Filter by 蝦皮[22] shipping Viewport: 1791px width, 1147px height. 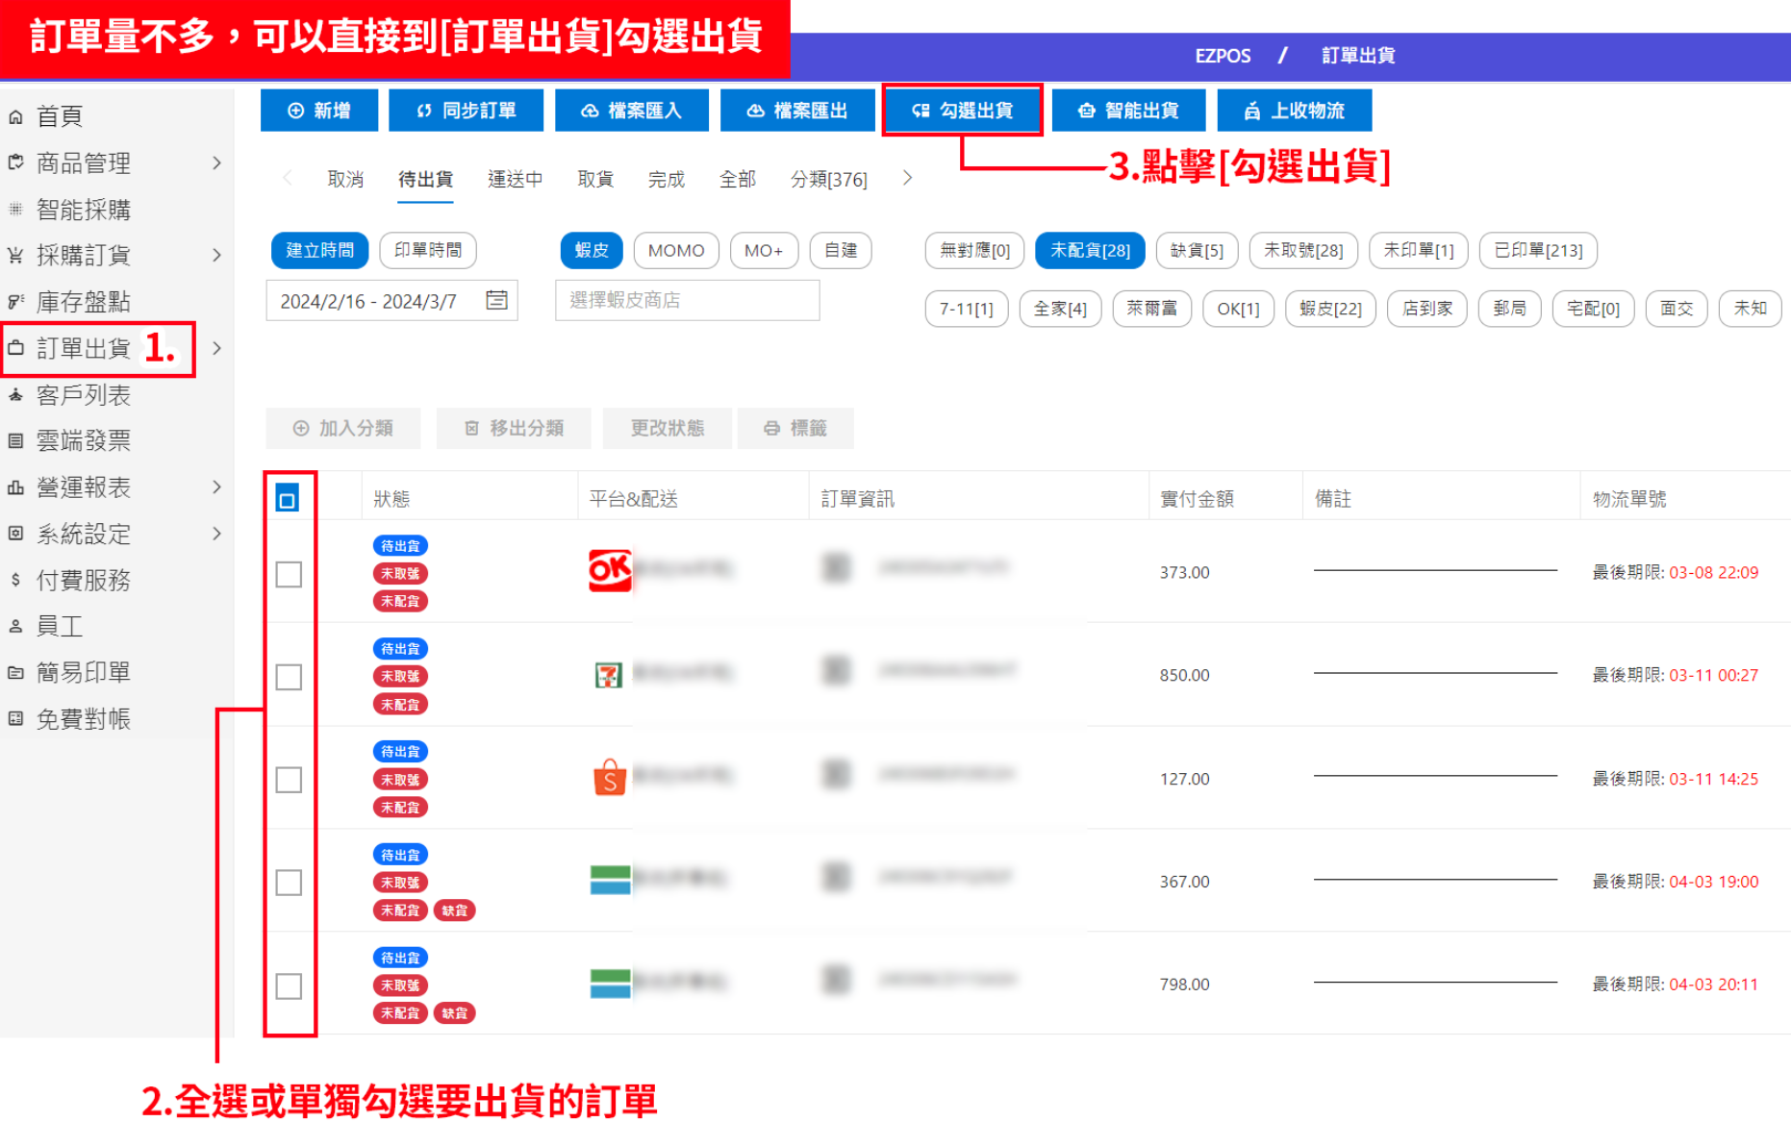pyautogui.click(x=1330, y=309)
